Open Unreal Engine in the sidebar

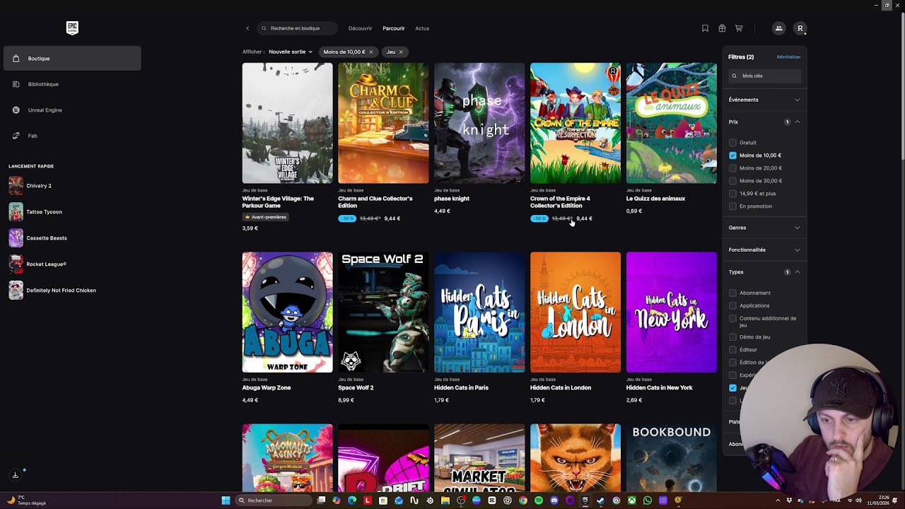click(x=72, y=110)
